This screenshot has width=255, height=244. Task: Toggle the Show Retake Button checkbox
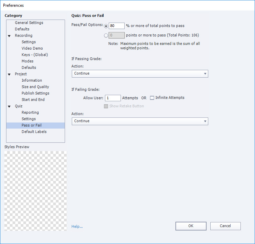tap(106, 106)
